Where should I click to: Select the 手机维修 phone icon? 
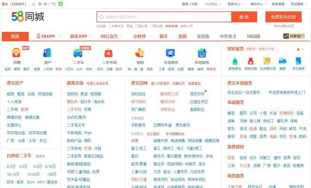[298, 61]
